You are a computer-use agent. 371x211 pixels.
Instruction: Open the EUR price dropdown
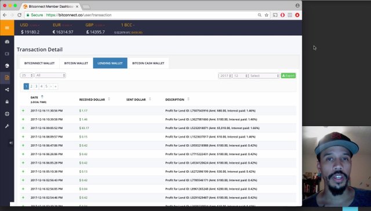(63, 25)
